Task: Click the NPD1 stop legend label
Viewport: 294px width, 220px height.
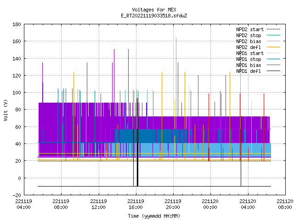Action: tap(249, 59)
